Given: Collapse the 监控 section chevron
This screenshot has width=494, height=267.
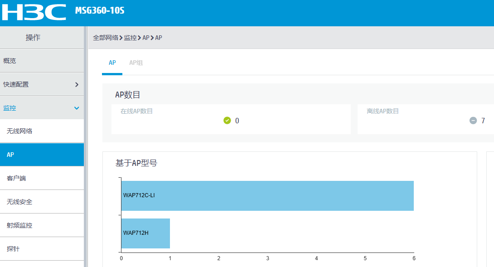Looking at the screenshot, I should coord(77,108).
